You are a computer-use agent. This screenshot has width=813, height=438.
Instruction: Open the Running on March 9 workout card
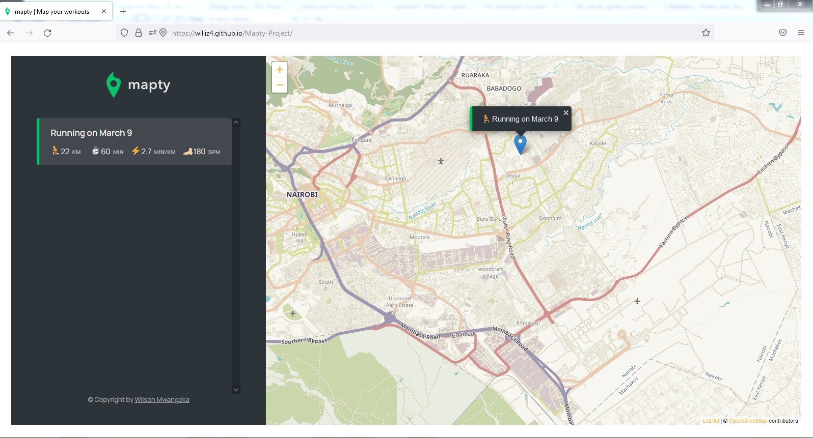[134, 141]
